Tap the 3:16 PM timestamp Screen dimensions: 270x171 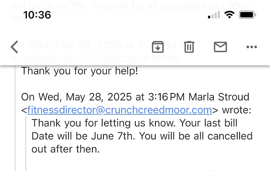click(x=166, y=97)
